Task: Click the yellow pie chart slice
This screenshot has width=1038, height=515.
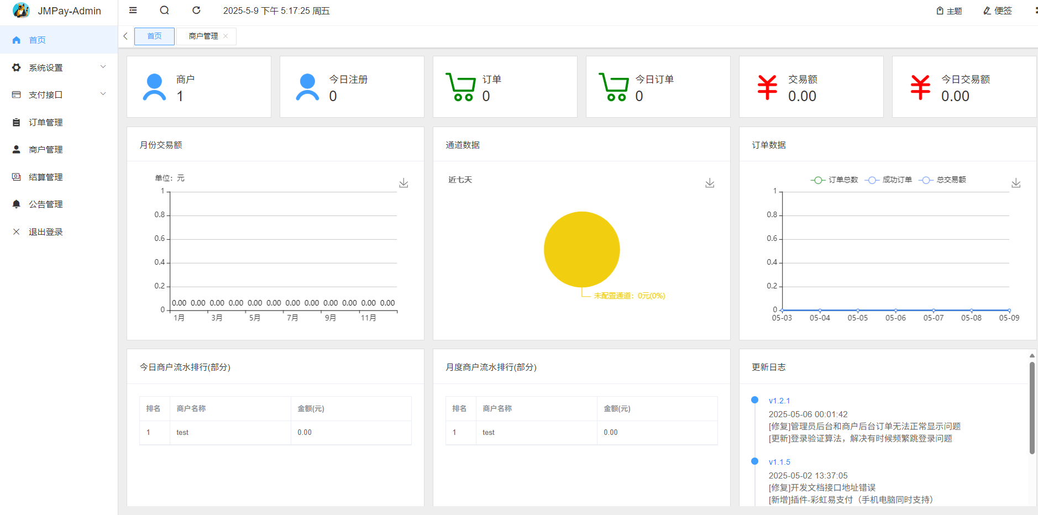Action: click(581, 249)
